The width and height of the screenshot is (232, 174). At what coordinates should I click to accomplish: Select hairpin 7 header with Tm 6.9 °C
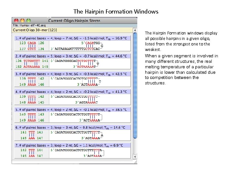tap(72, 145)
